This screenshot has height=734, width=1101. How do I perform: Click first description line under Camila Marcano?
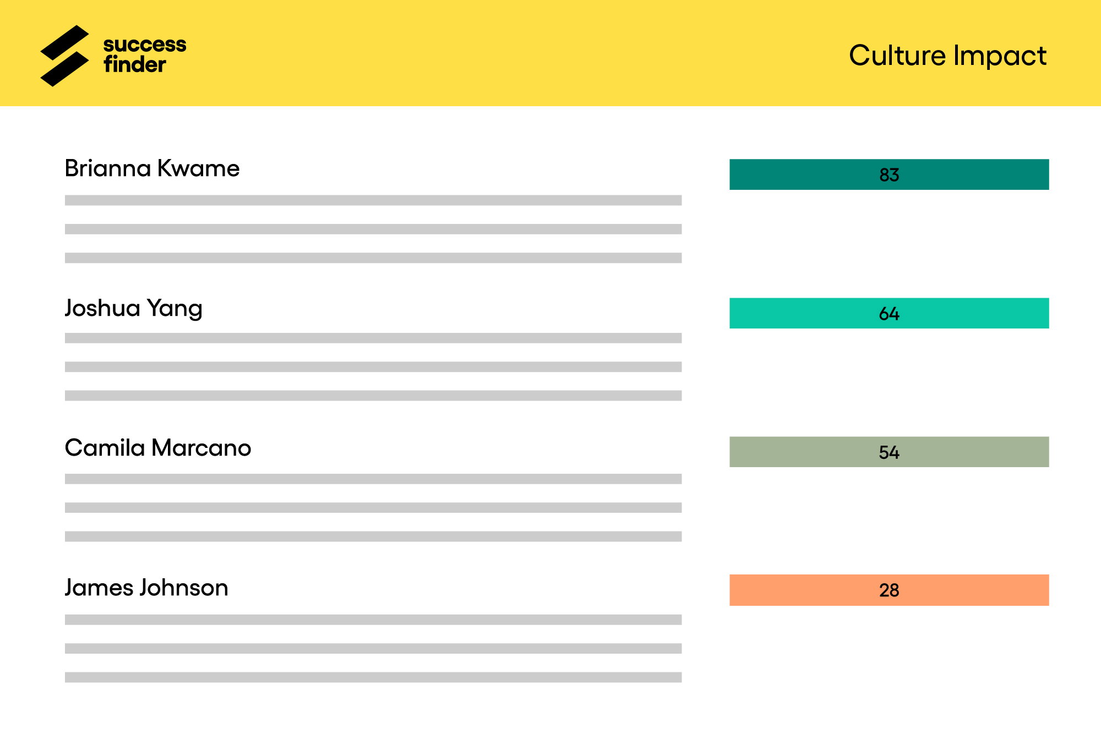[x=373, y=479]
